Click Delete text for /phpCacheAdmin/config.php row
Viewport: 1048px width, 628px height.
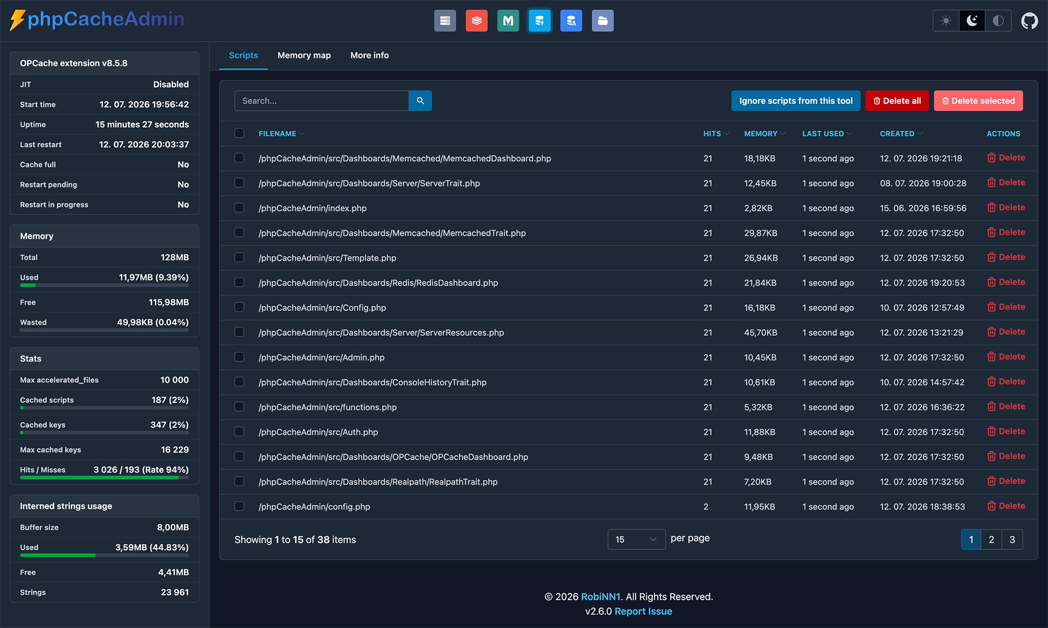[x=1012, y=506]
